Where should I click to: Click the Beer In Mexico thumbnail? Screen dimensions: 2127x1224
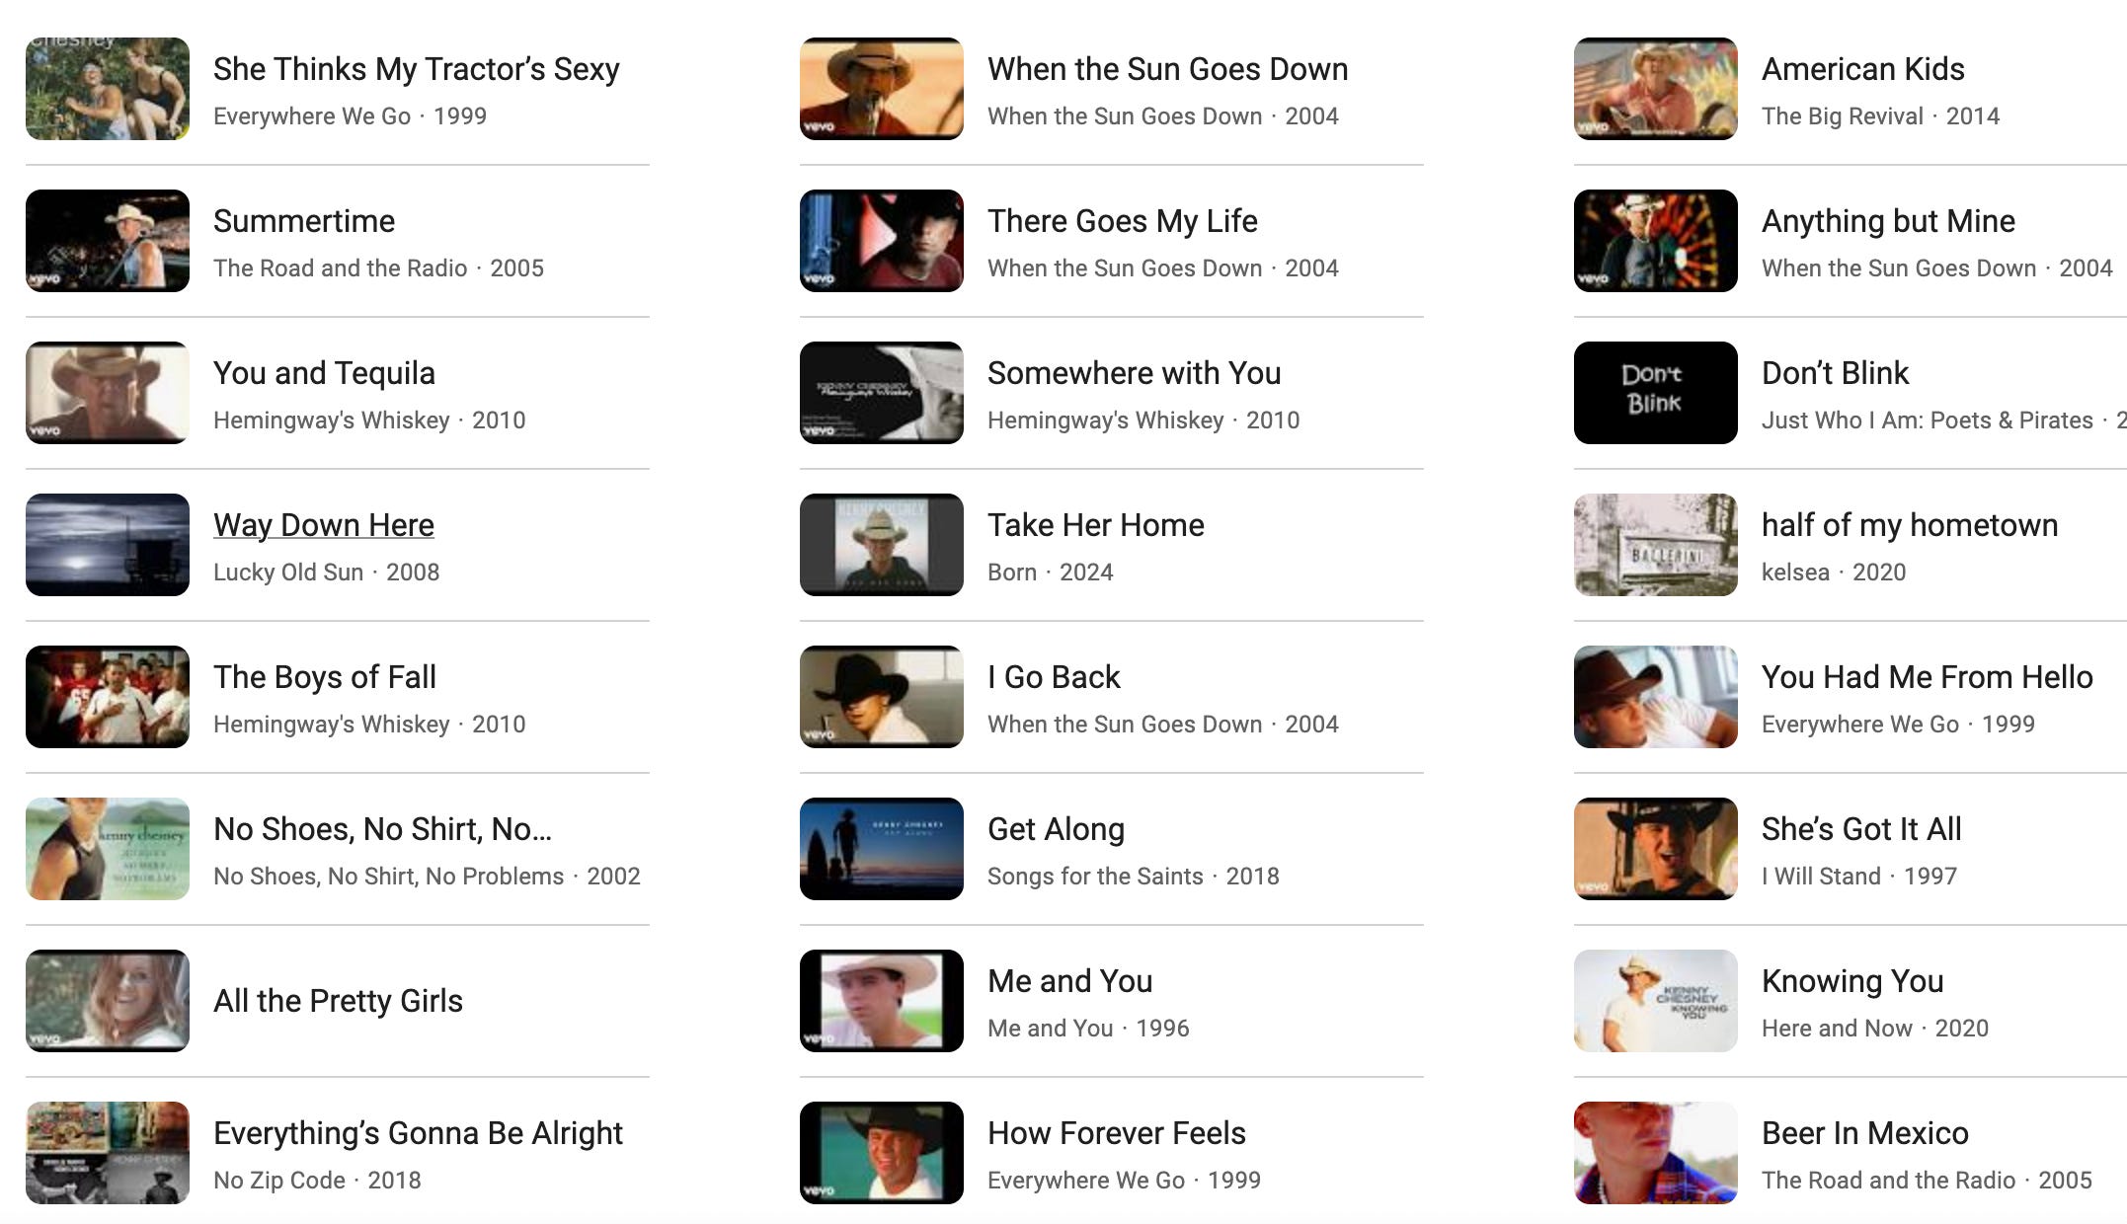1655,1153
